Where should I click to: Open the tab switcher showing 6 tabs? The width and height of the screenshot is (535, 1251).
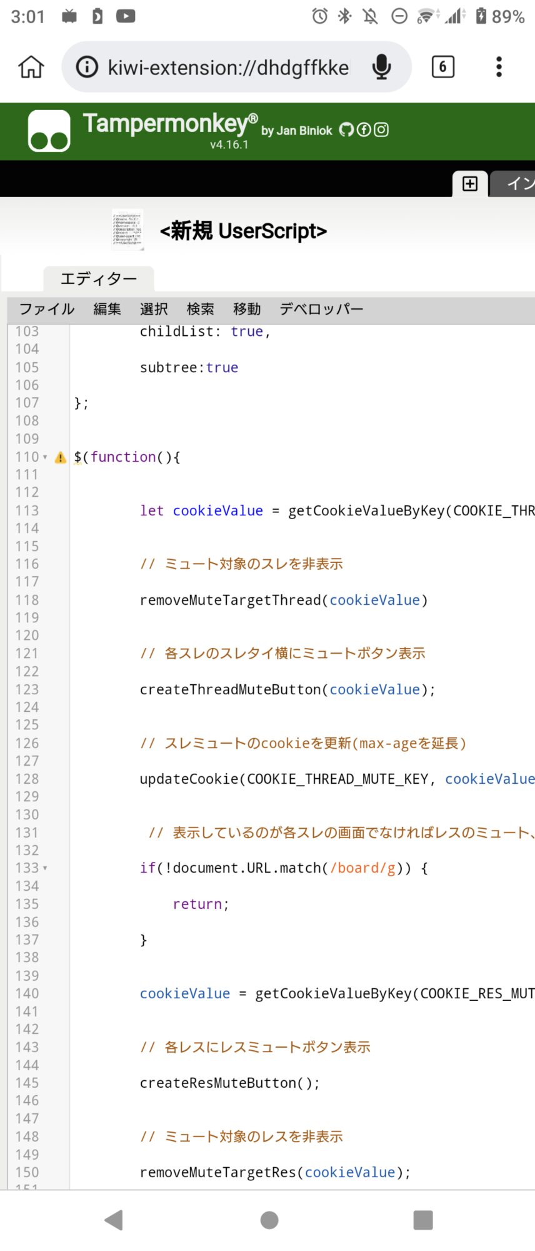442,67
